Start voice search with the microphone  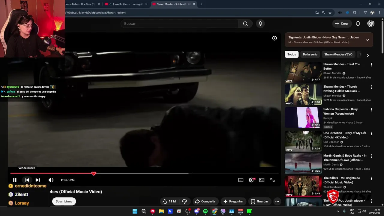(260, 24)
